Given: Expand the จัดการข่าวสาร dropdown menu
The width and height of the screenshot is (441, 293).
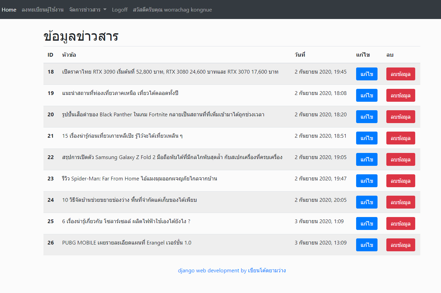Looking at the screenshot, I should 88,9.
